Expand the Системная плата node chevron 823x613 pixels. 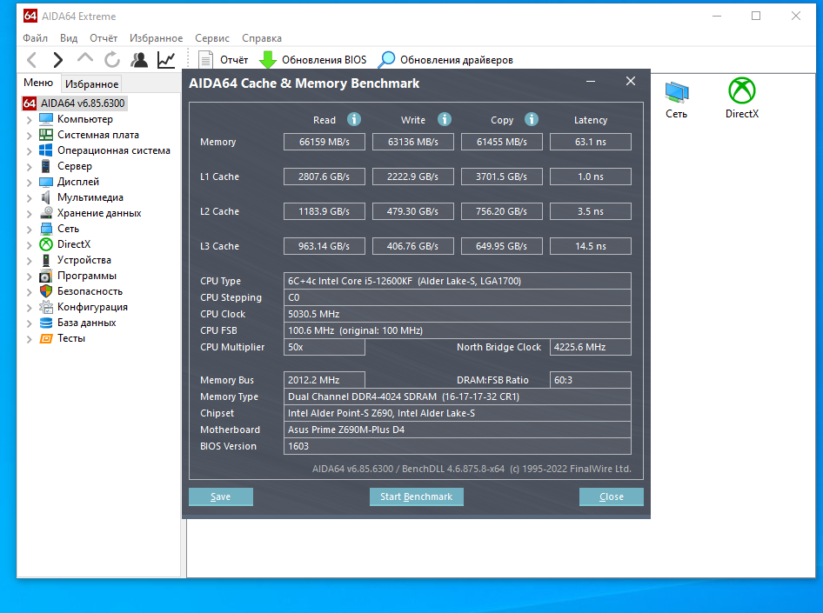[x=30, y=136]
